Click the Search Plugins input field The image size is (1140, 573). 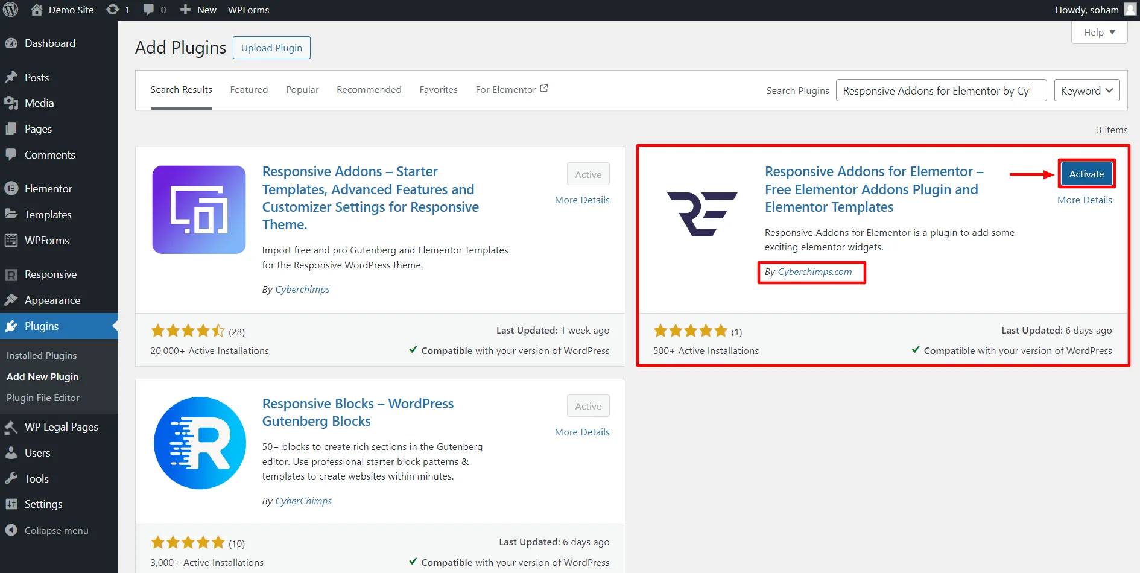click(x=941, y=90)
